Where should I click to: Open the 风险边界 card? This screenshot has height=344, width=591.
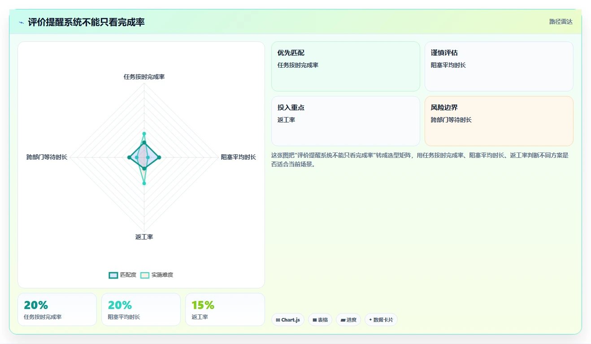coord(499,121)
